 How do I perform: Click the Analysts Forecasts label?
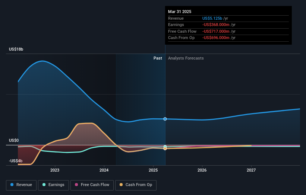[186, 58]
